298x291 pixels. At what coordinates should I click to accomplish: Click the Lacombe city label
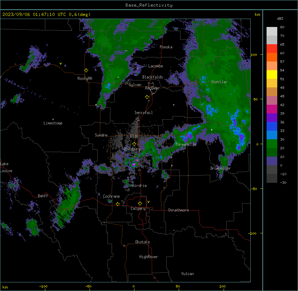[x=156, y=66]
